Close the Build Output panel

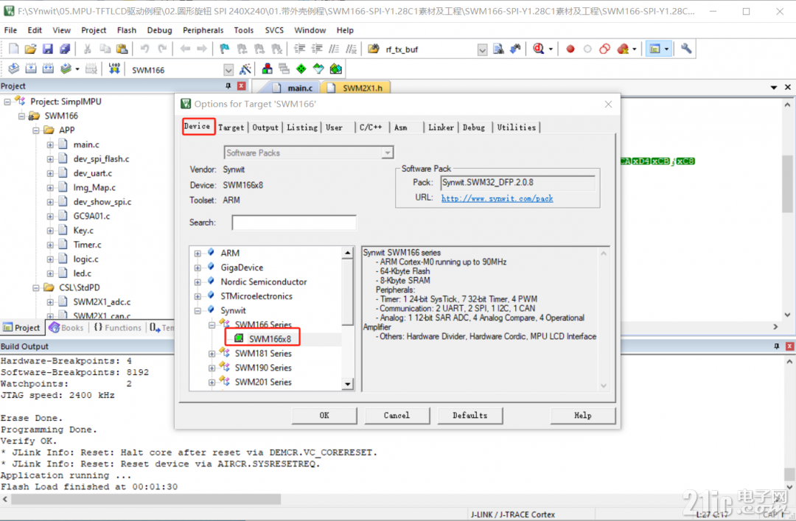[x=789, y=346]
